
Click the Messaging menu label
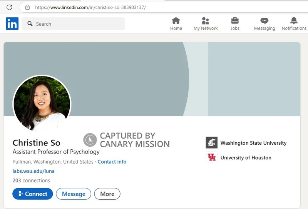click(264, 28)
